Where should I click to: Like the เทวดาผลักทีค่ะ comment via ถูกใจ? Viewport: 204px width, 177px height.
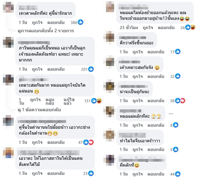tap(37, 22)
